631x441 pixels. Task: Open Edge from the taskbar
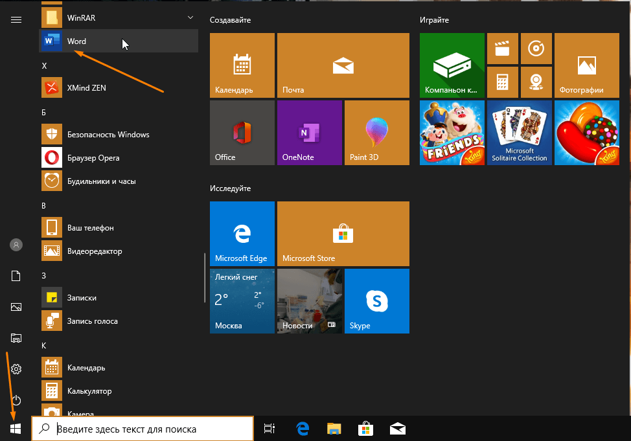click(x=303, y=429)
